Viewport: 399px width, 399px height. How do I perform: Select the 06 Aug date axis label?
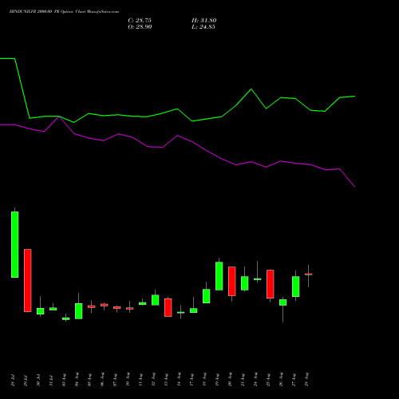(102, 380)
